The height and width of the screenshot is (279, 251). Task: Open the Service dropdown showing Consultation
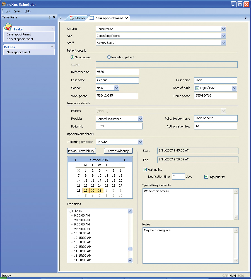[x=223, y=29]
